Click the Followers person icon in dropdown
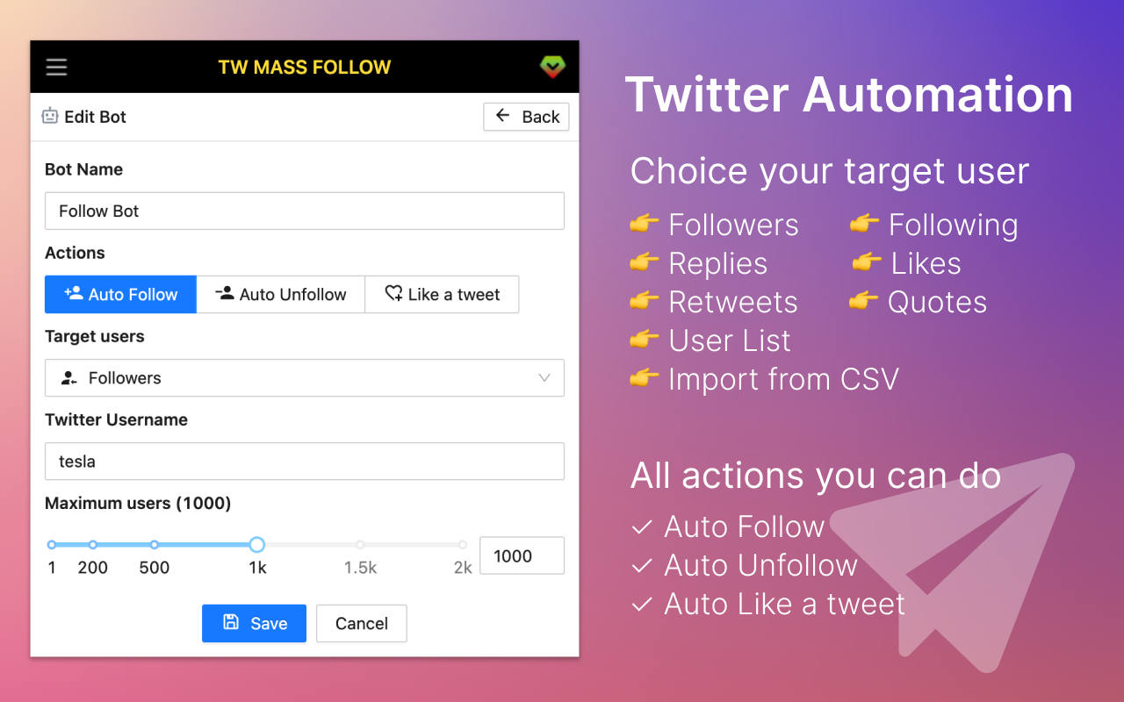The height and width of the screenshot is (702, 1124). (x=68, y=378)
